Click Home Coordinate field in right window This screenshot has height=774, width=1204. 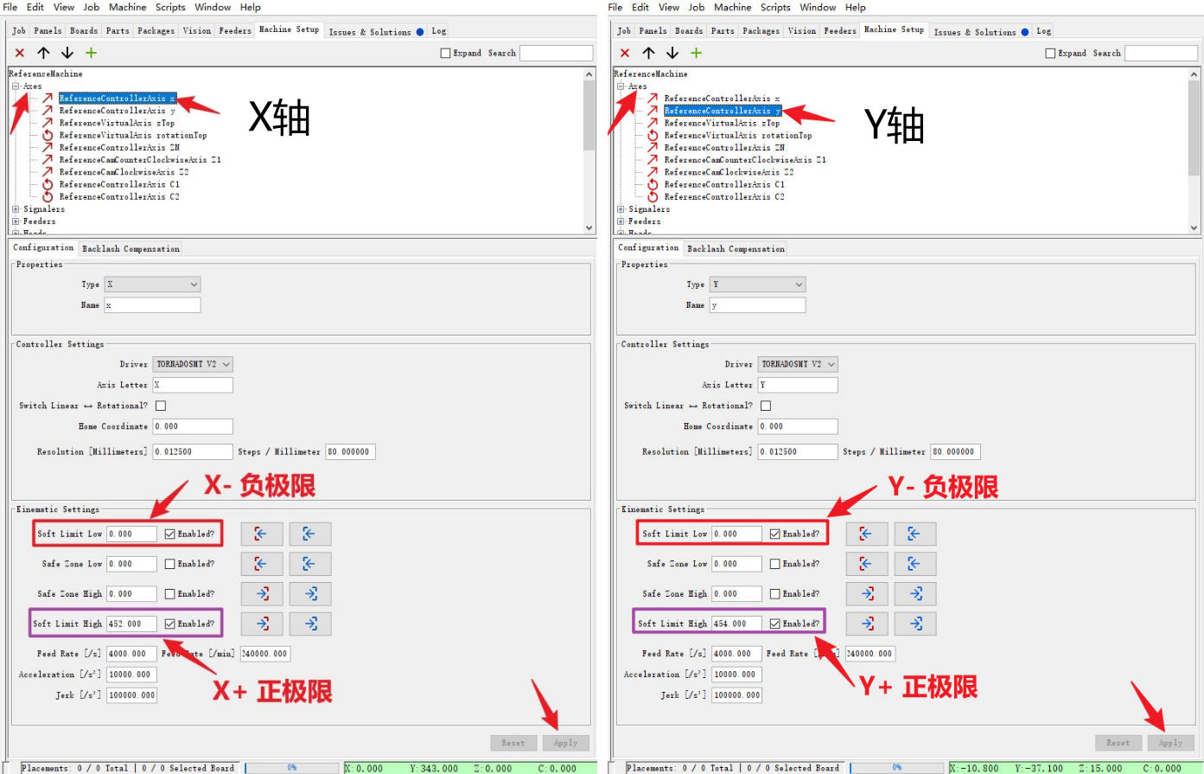798,426
